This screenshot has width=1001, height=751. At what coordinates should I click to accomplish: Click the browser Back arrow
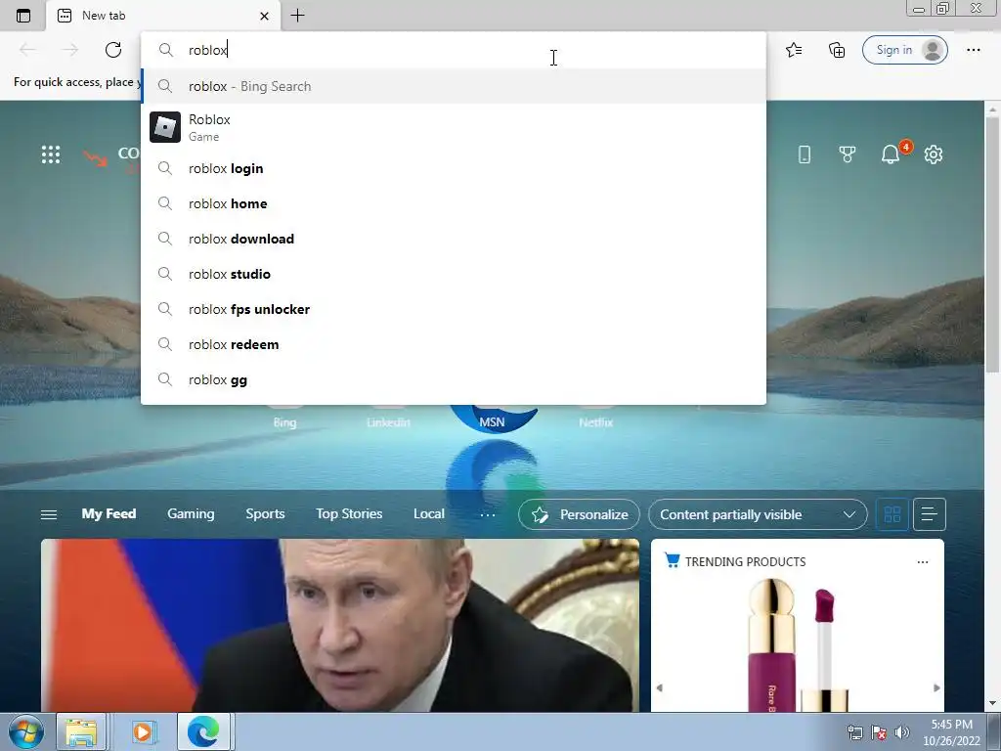[x=27, y=50]
